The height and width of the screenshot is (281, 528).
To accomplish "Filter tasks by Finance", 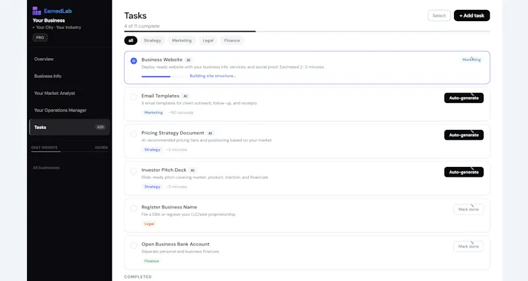I will (232, 40).
